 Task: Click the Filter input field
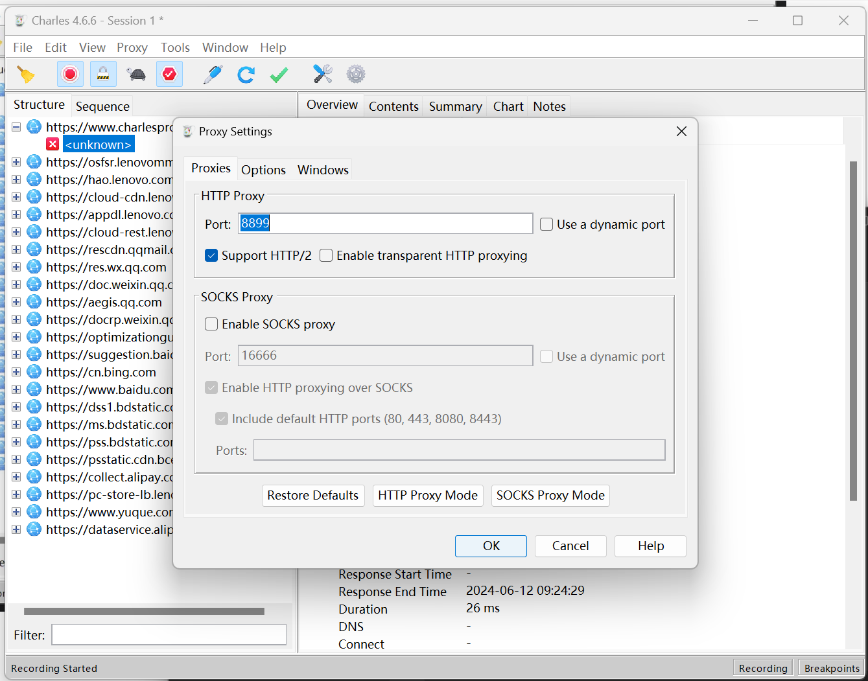[169, 635]
